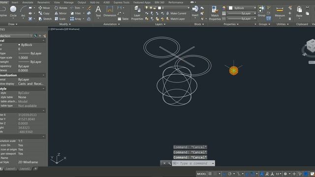315x177 pixels.
Task: Open the Annotate ribbon tab
Action: [x=28, y=2]
